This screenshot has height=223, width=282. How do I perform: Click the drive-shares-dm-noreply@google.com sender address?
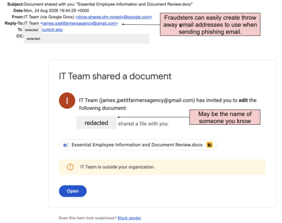click(x=114, y=17)
